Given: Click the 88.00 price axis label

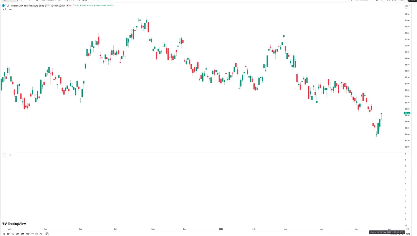Looking at the screenshot, I should pos(407,71).
